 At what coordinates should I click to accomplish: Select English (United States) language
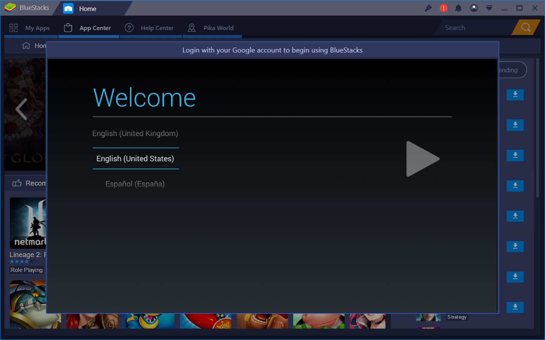click(135, 159)
